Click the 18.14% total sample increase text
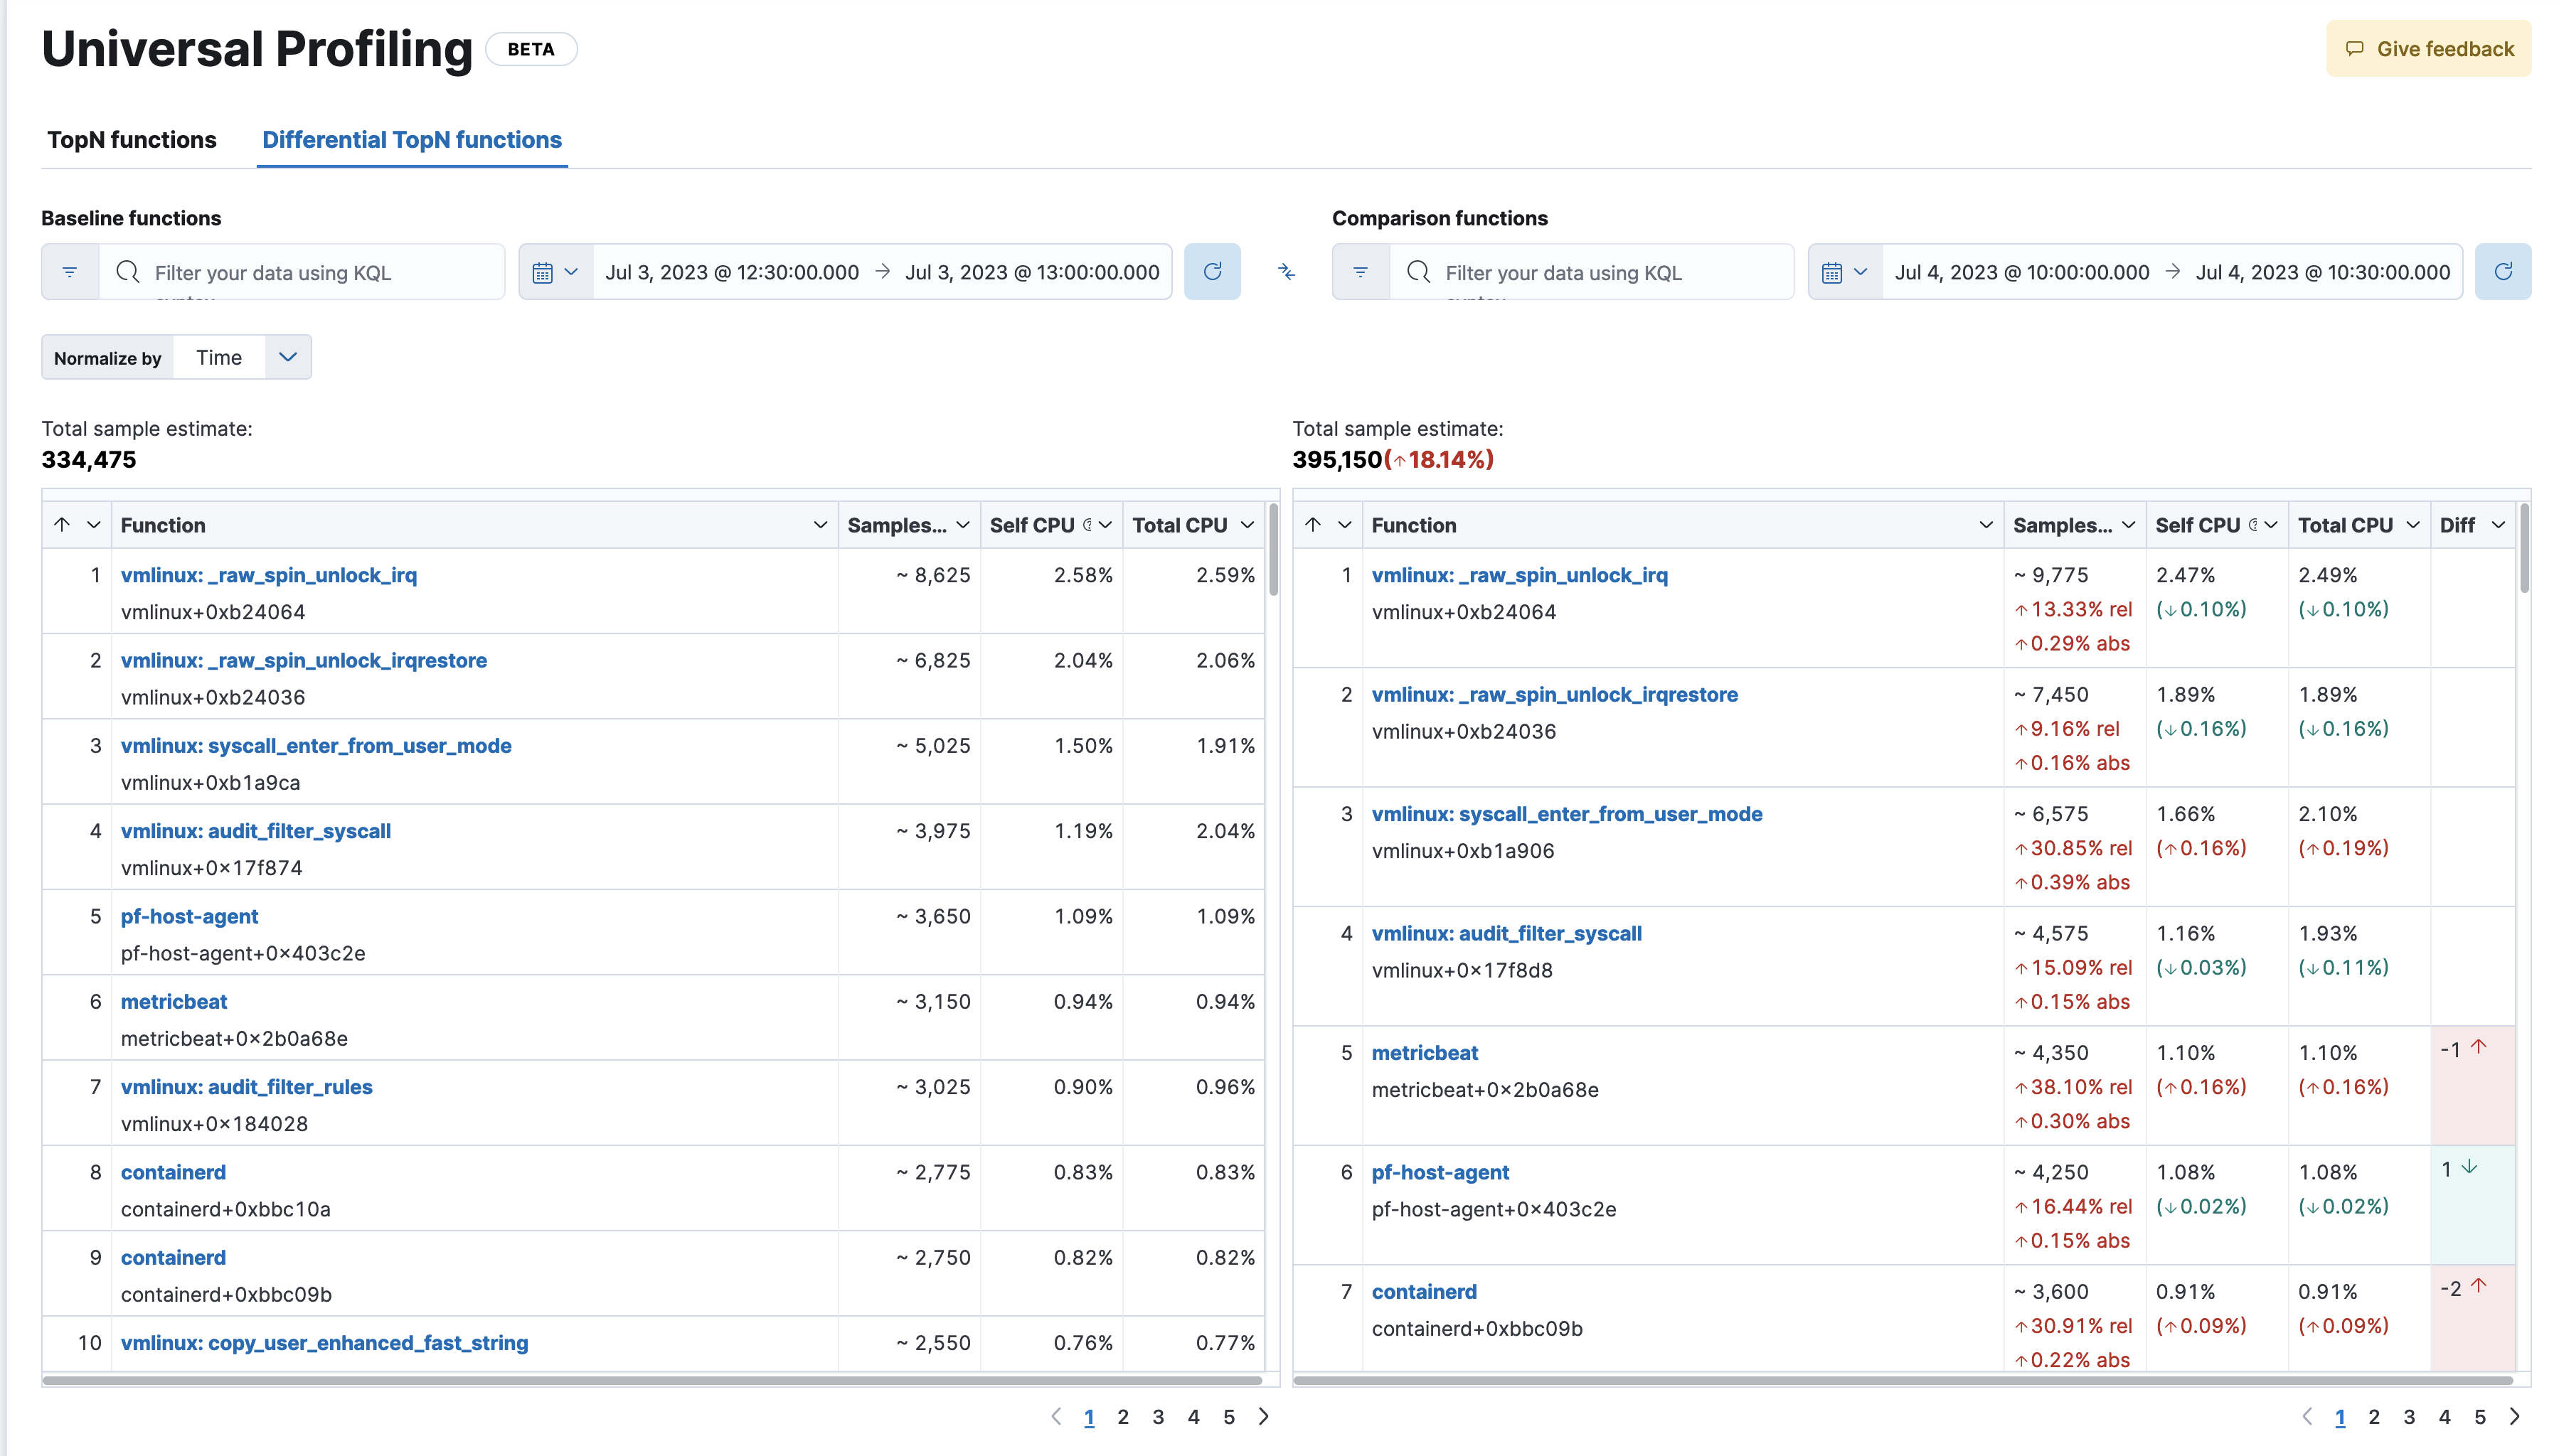This screenshot has width=2559, height=1456. coord(1439,459)
